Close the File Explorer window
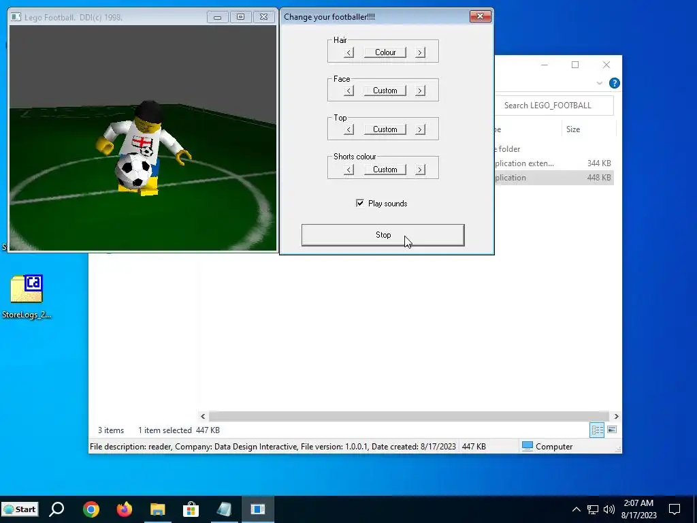This screenshot has height=523, width=697. [x=606, y=65]
